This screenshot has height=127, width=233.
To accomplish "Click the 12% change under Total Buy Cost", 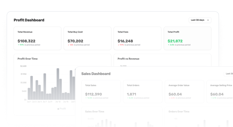I will click(71, 45).
